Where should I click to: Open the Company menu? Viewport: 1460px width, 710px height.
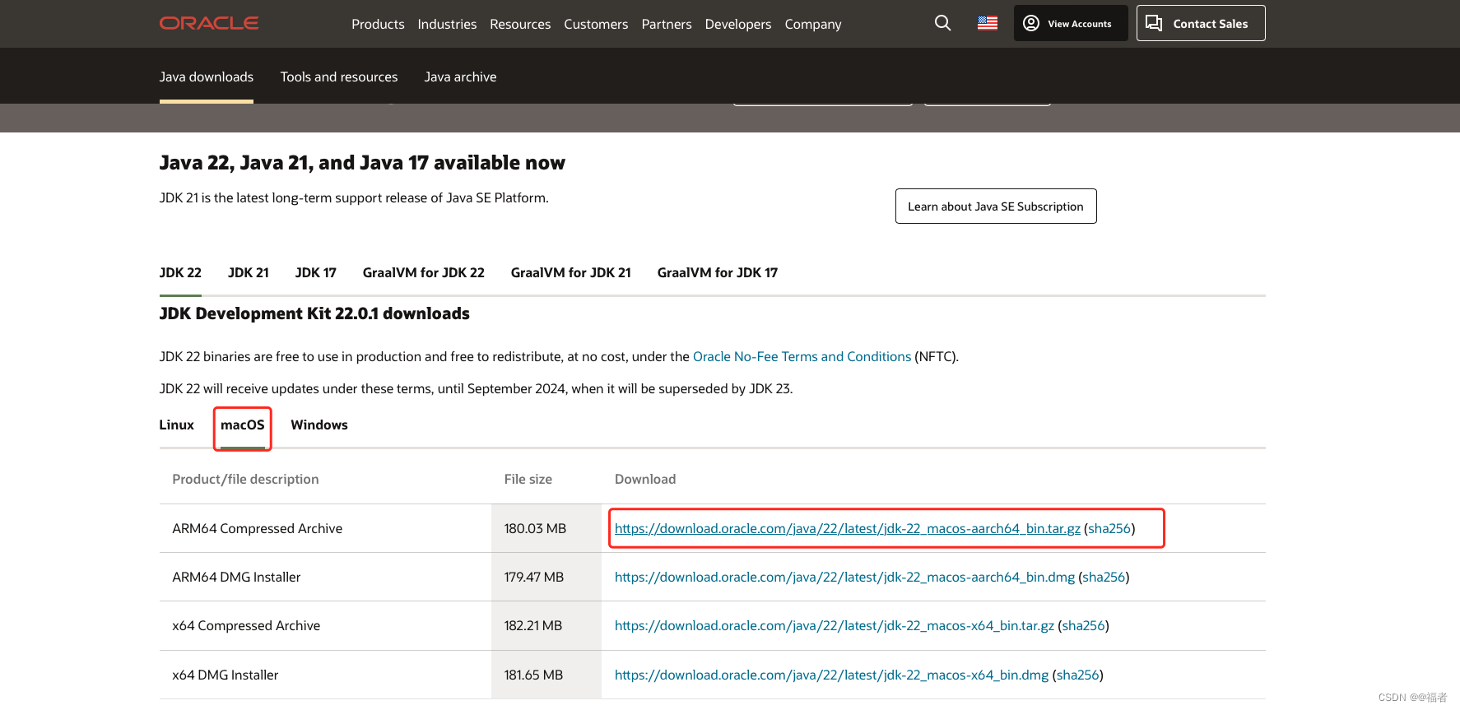813,24
